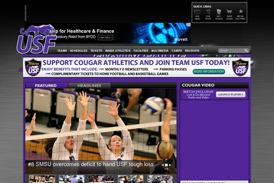Select the second slideshow thumbnail
Image resolution: width=274 pixels, height=183 pixels.
pos(72,179)
